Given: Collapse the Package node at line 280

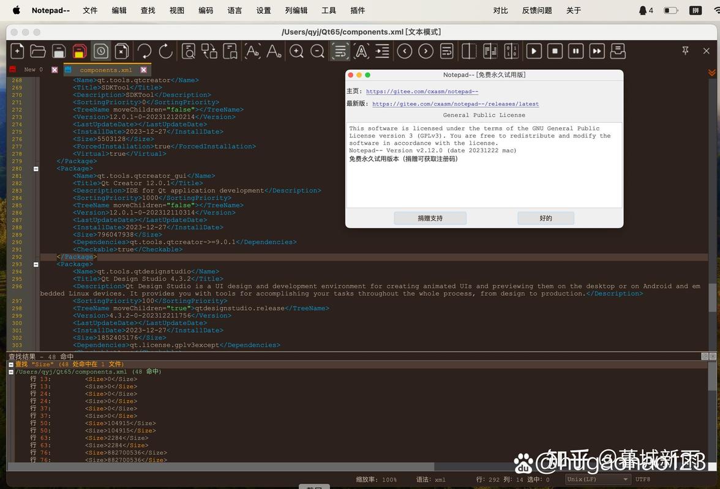Looking at the screenshot, I should point(36,168).
